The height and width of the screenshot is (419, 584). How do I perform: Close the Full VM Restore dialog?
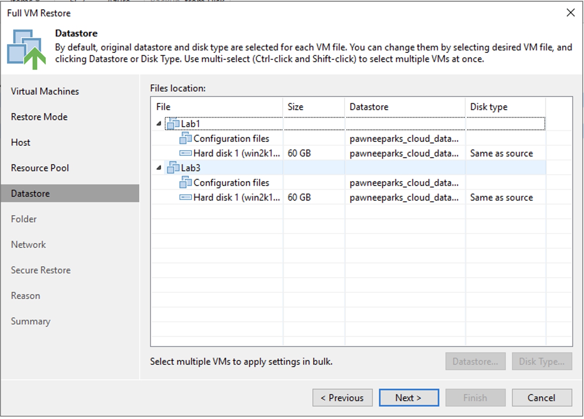pos(570,13)
